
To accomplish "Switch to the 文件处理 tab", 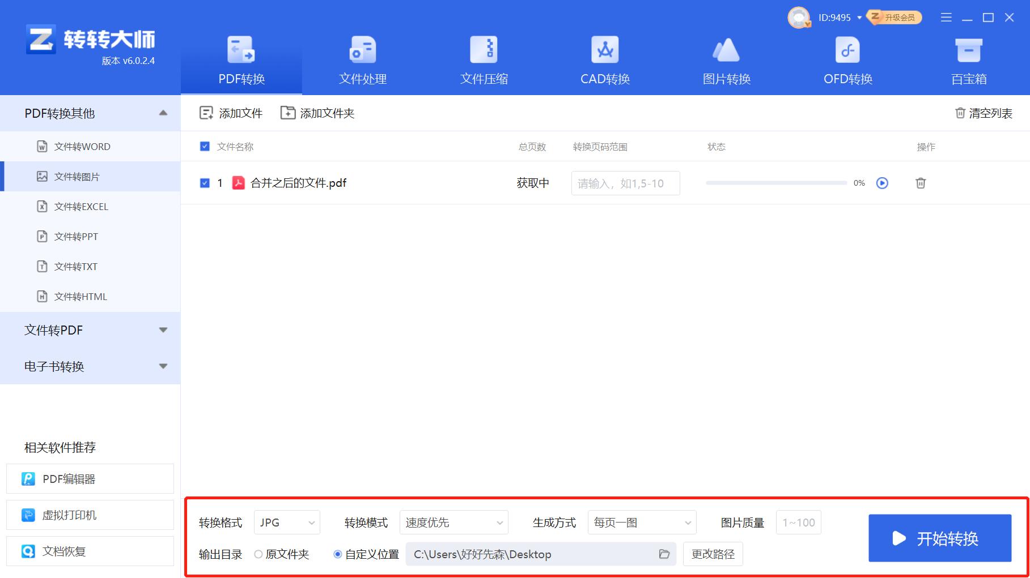I will coord(362,59).
